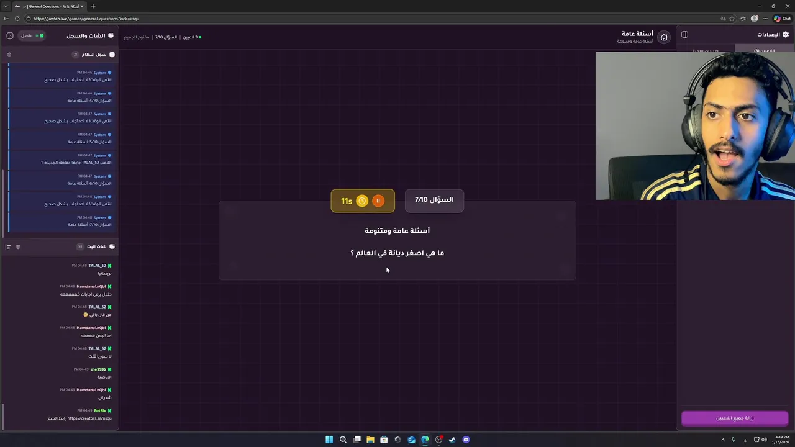The height and width of the screenshot is (447, 795).
Task: Click the microphone icon in system tray
Action: click(x=733, y=440)
